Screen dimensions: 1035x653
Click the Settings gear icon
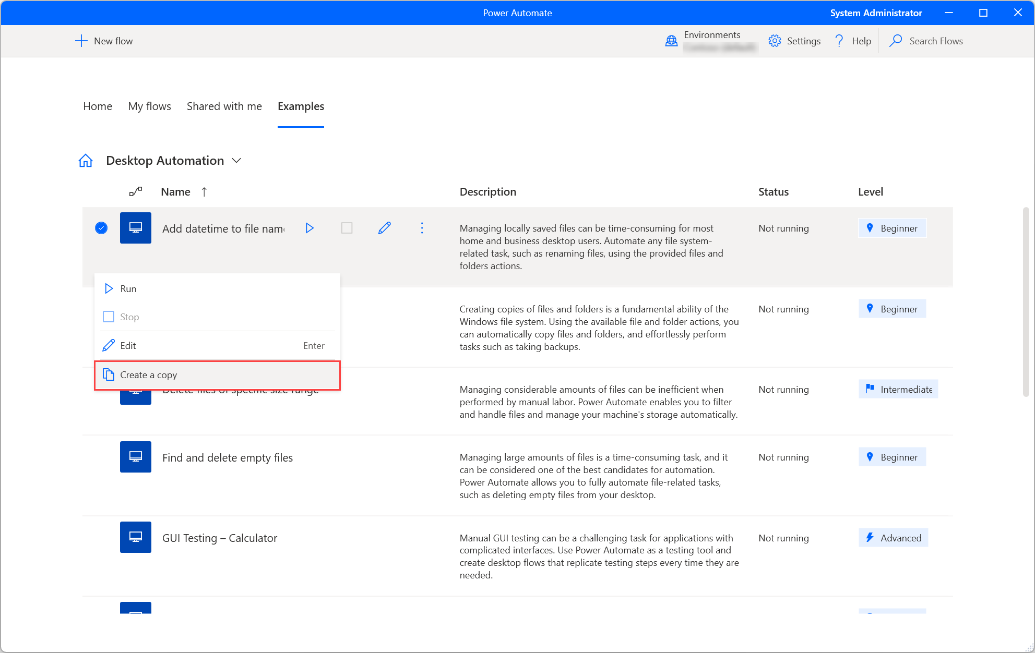[775, 41]
